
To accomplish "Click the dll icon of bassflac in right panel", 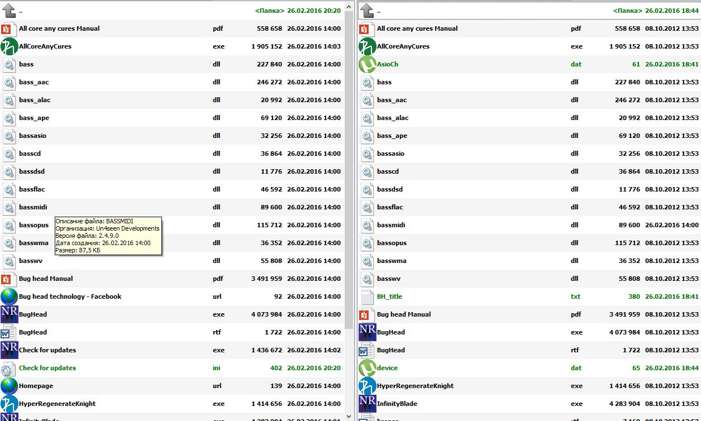I will pos(366,207).
